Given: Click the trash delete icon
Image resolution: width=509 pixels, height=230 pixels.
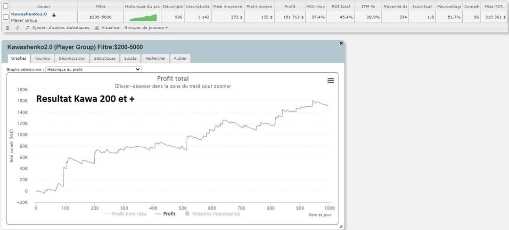Looking at the screenshot, I should click(x=8, y=28).
